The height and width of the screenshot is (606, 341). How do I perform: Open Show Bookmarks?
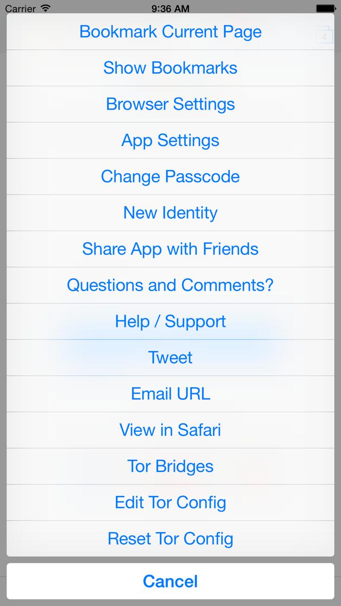[170, 68]
